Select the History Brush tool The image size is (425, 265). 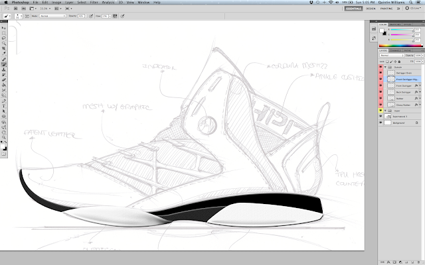point(4,75)
